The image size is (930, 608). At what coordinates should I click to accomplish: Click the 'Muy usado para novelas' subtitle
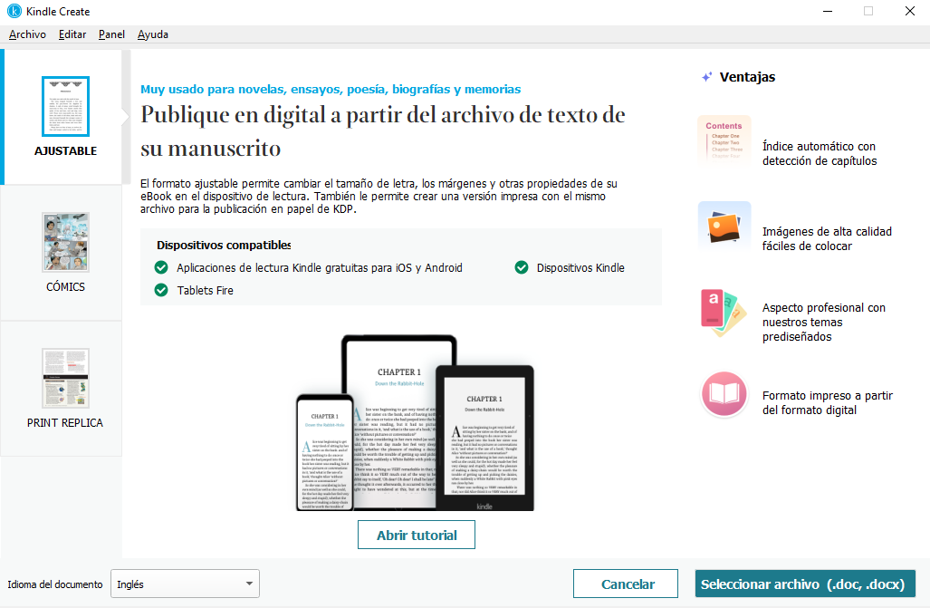331,89
